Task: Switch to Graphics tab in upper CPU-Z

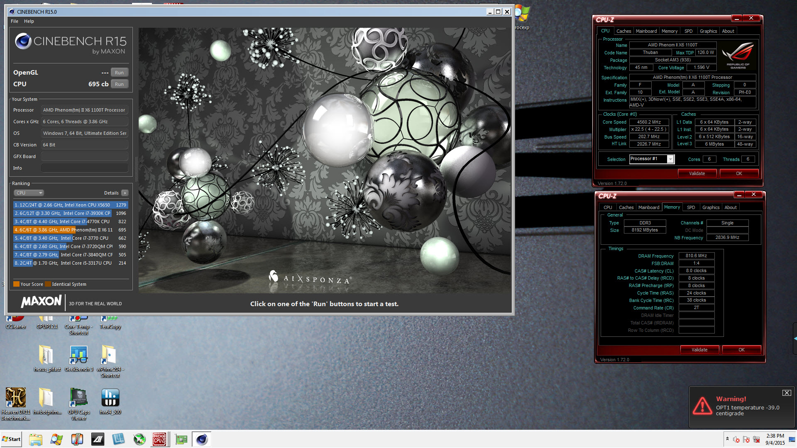Action: pos(708,31)
